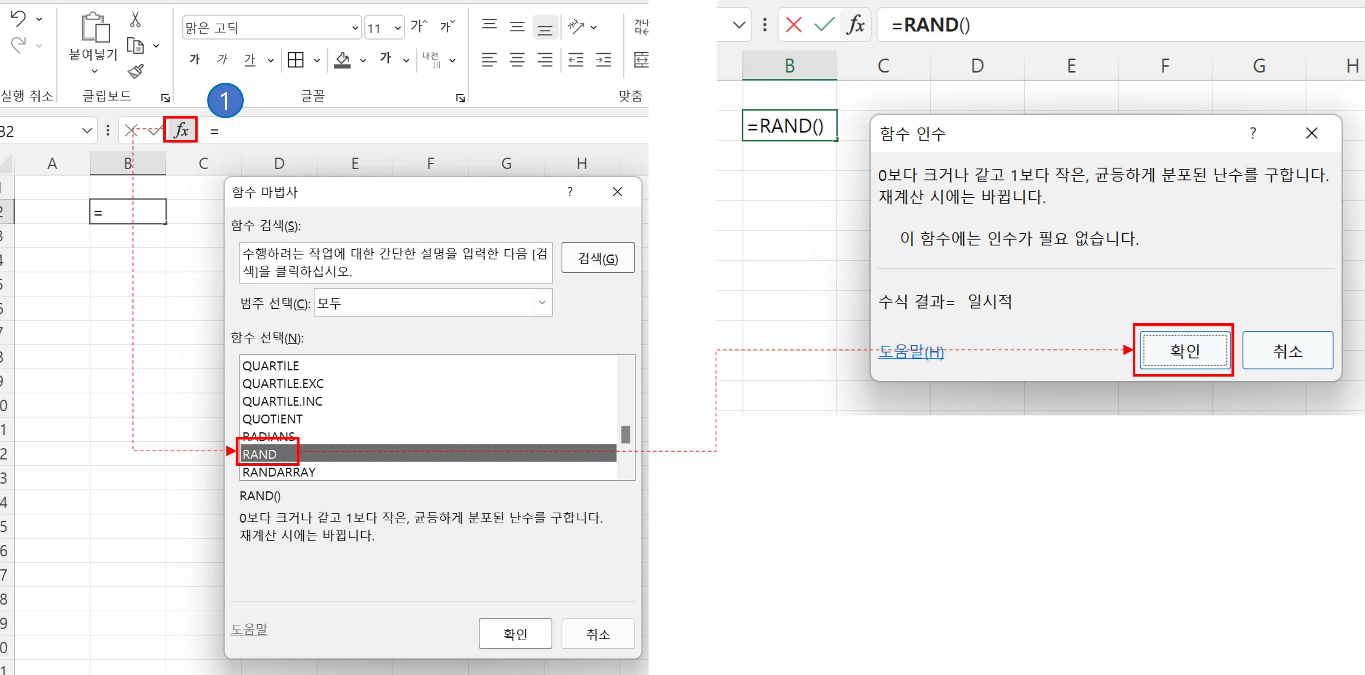Click the Insert Function fx icon
The height and width of the screenshot is (675, 1365).
click(x=180, y=130)
